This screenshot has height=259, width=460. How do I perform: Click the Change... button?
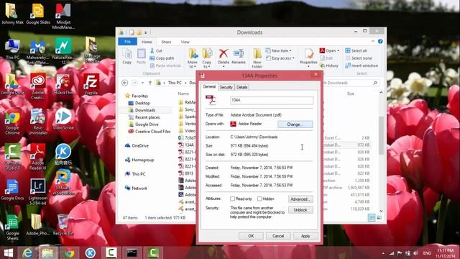[295, 124]
